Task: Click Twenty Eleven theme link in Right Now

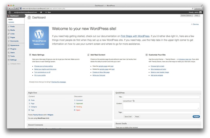Action: (38, 115)
